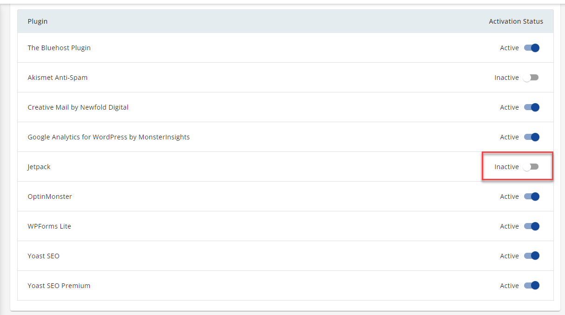Disable the Creative Mail toggle
Image resolution: width=565 pixels, height=315 pixels.
[x=532, y=107]
